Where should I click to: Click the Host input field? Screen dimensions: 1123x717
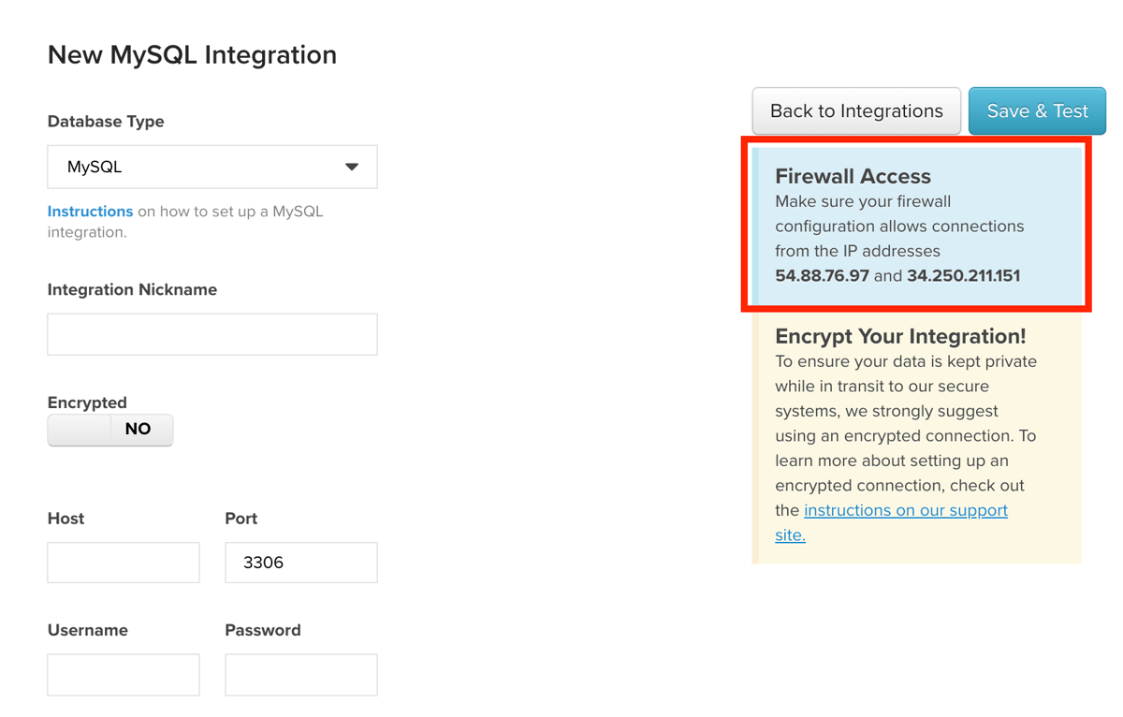tap(123, 562)
